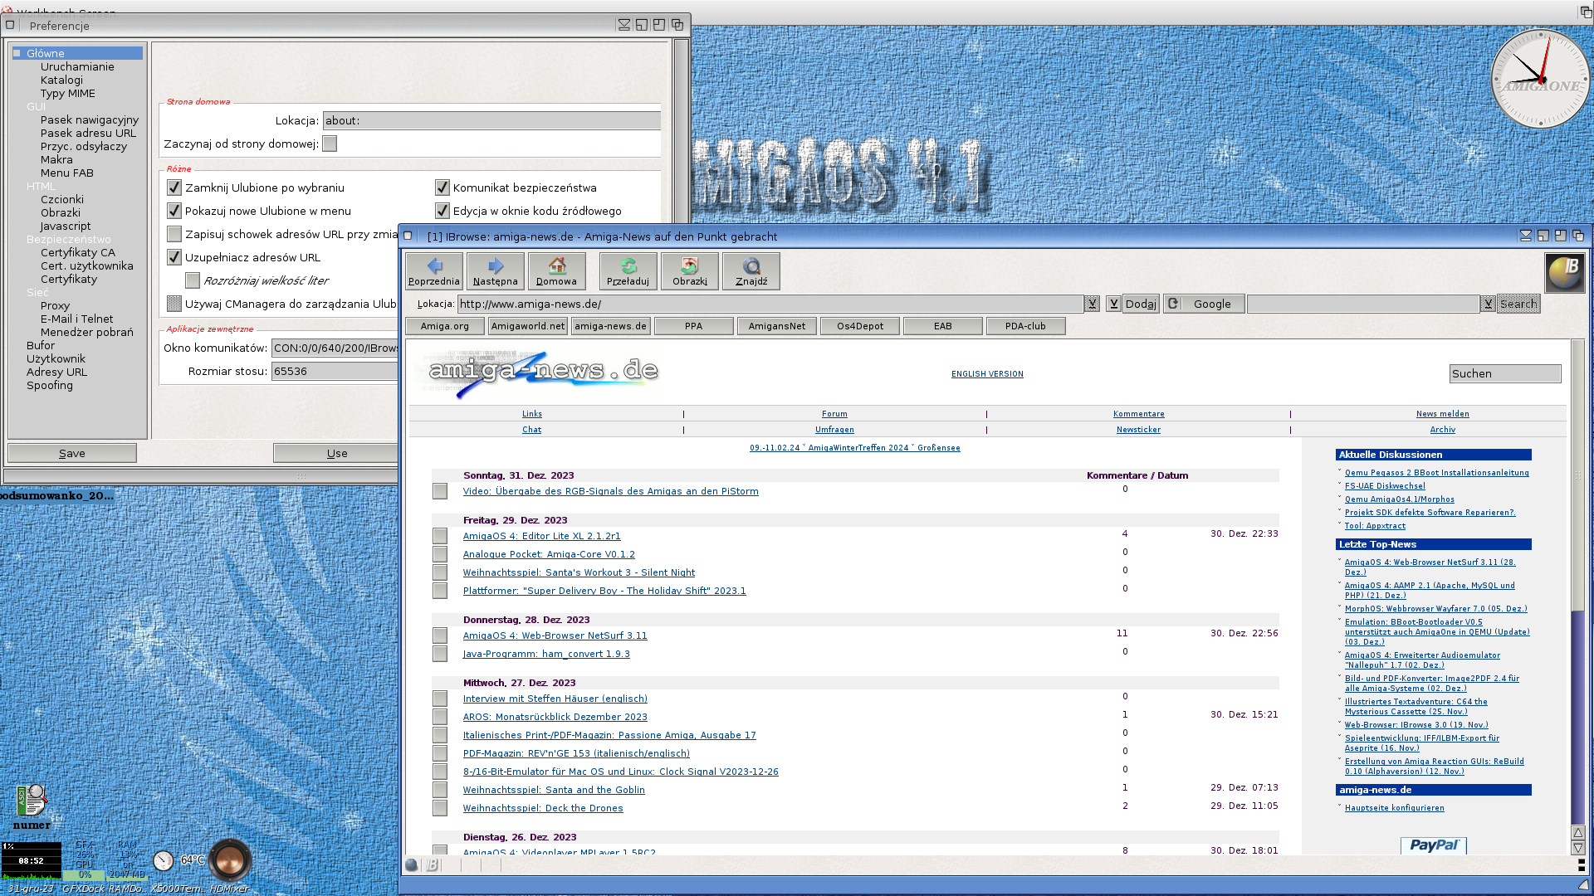The width and height of the screenshot is (1594, 896).
Task: Focus the Rozmiar stosu field
Action: pos(335,371)
